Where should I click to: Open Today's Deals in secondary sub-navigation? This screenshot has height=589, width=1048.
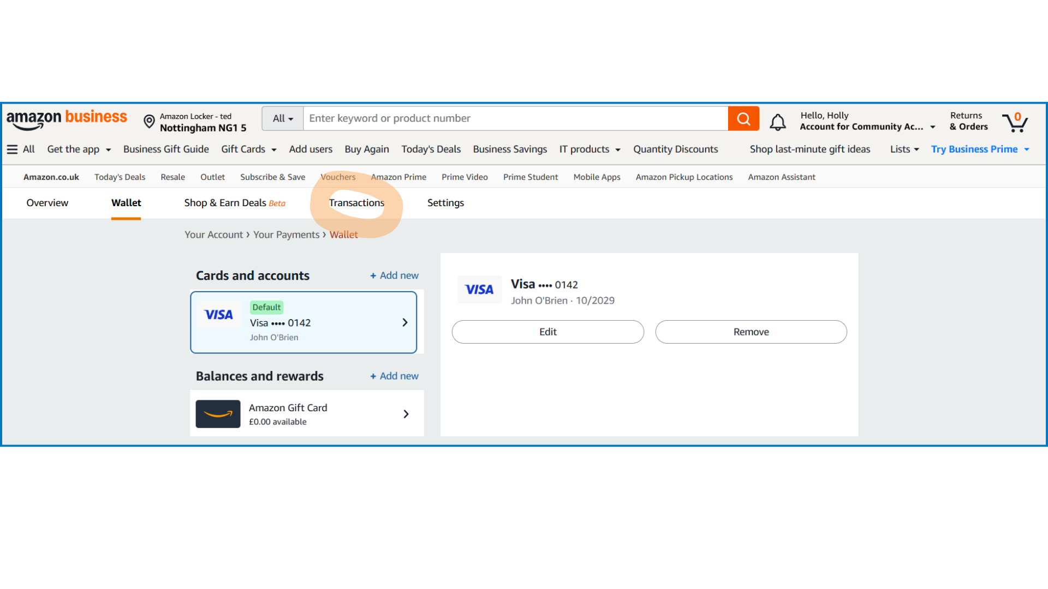[x=120, y=177]
